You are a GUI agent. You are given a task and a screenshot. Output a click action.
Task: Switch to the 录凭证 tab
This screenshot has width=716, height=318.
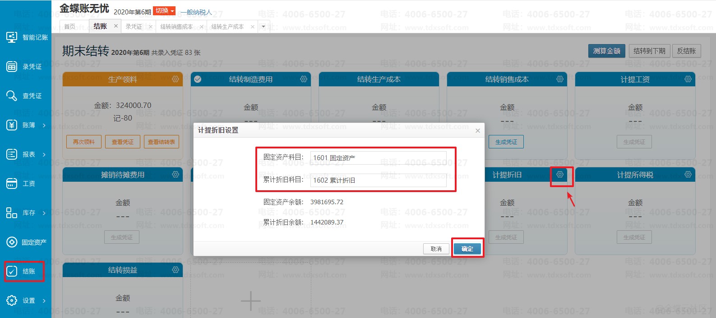pos(134,27)
